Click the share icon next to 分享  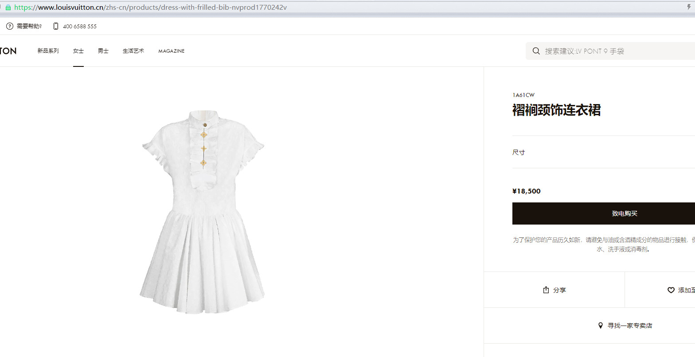pyautogui.click(x=546, y=290)
